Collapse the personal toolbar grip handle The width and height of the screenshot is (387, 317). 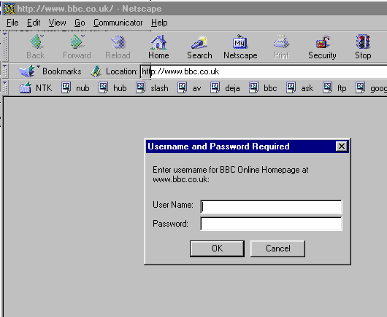(x=4, y=87)
